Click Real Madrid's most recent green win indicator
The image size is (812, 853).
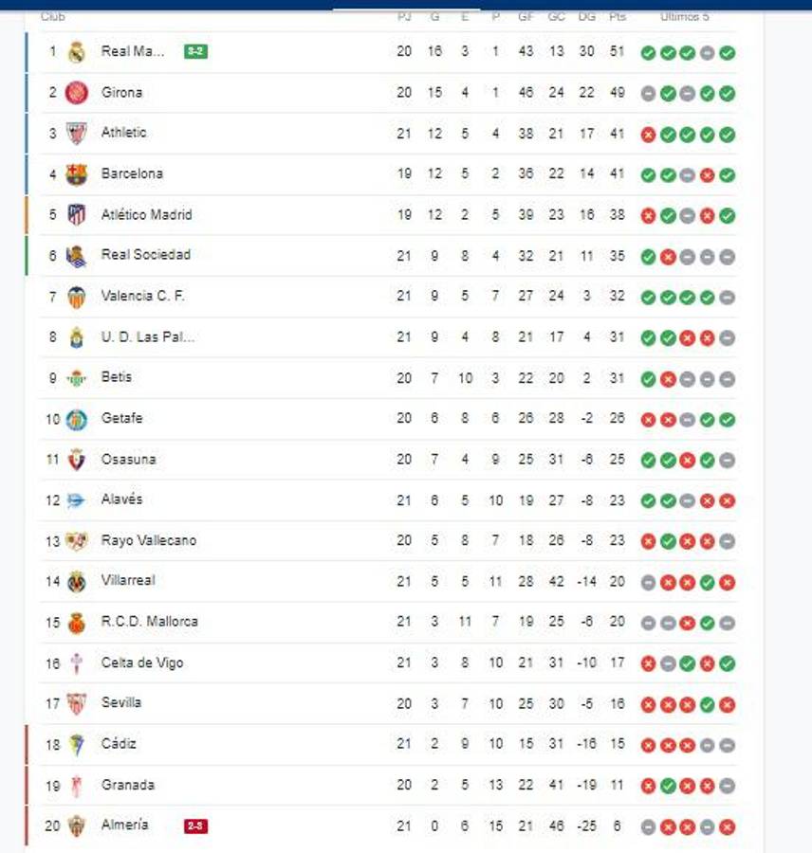(x=728, y=52)
